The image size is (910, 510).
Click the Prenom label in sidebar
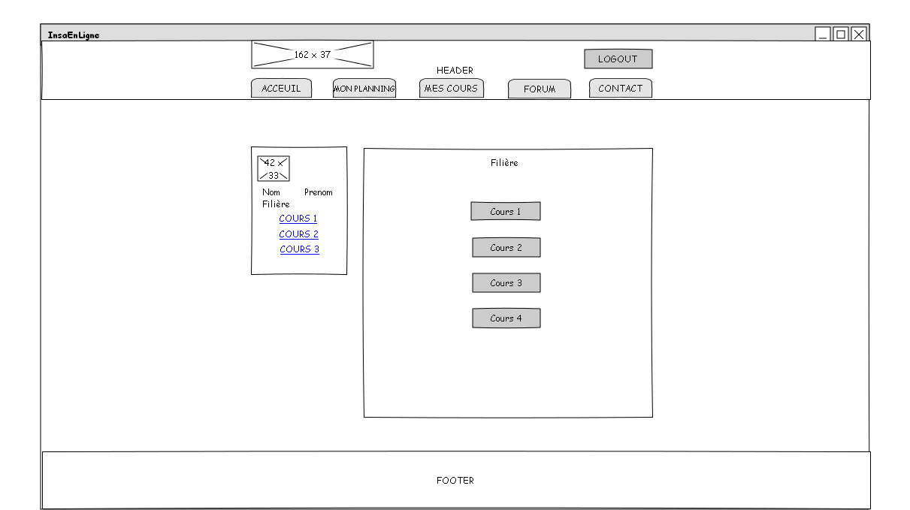[x=319, y=192]
